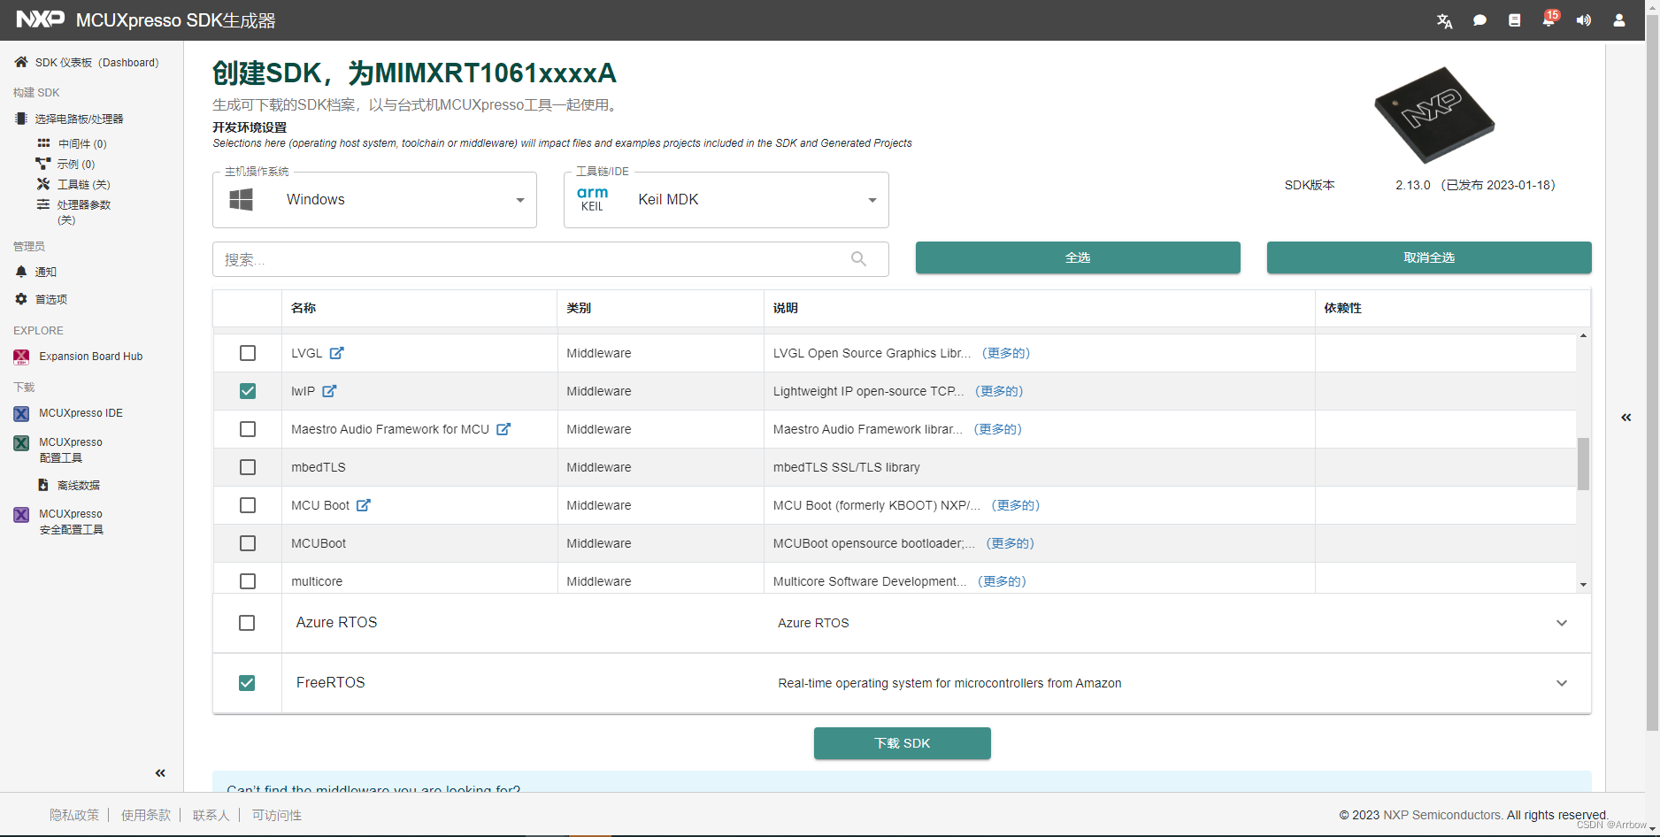Collapse the left sidebar with double chevron
This screenshot has width=1660, height=837.
pyautogui.click(x=160, y=773)
